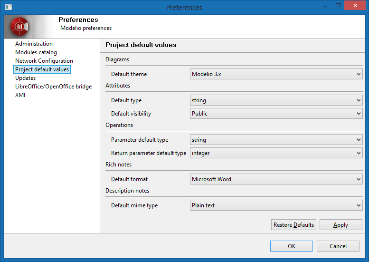Expand the Parameter default type dropdown
The width and height of the screenshot is (369, 262).
click(276, 140)
